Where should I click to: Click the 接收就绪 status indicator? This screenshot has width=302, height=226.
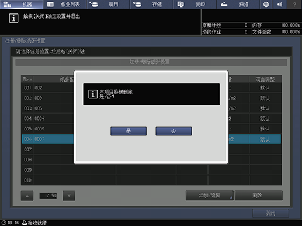pos(34,223)
